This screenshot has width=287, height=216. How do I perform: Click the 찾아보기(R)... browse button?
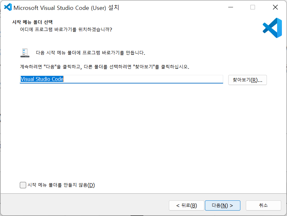(247, 80)
